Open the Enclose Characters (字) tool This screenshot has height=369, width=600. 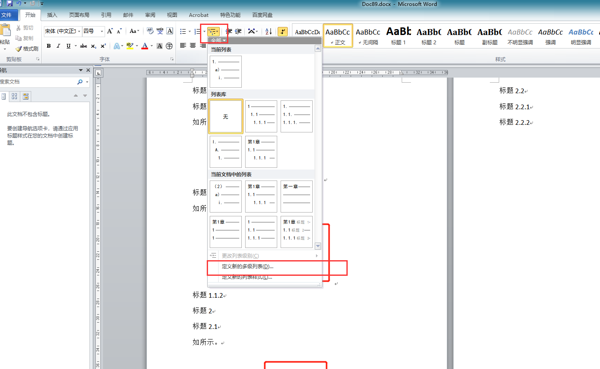[x=169, y=46]
